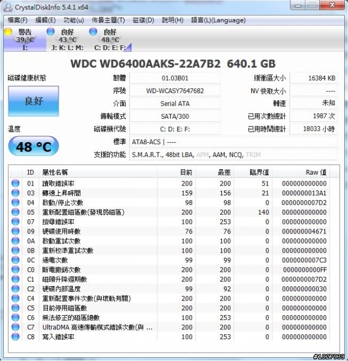
Task: Open the 編輯(E) menu
Action: 46,20
